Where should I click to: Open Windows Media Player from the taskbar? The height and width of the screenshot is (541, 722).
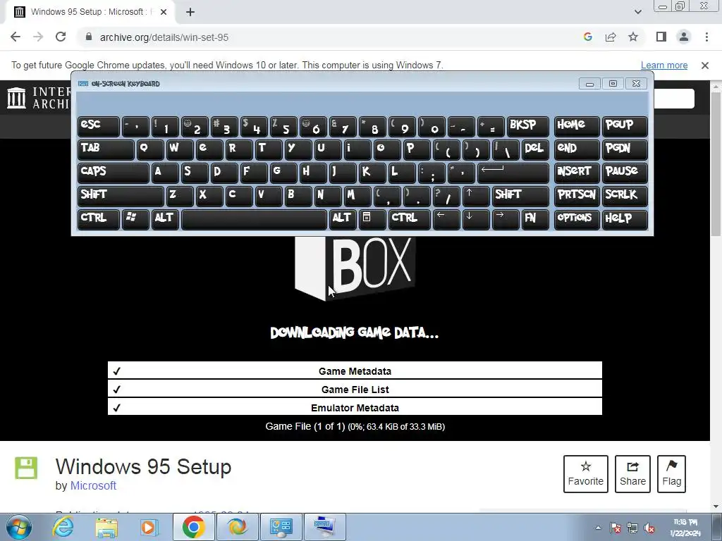coord(149,527)
